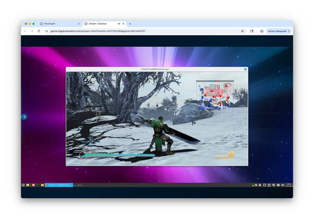Go forward in browser history

coord(32,31)
